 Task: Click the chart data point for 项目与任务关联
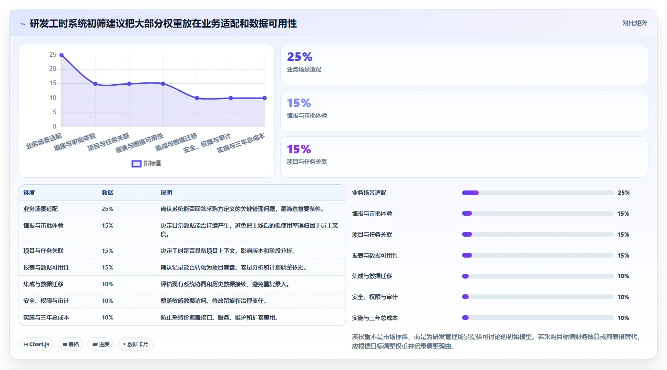pyautogui.click(x=129, y=84)
